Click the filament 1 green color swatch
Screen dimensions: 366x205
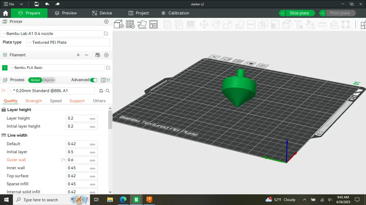tap(5, 68)
